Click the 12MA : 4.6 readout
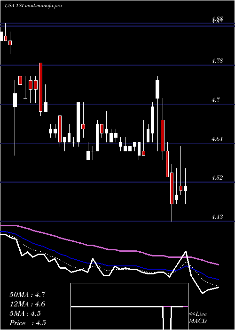The height and width of the screenshot is (330, 235). [27, 304]
